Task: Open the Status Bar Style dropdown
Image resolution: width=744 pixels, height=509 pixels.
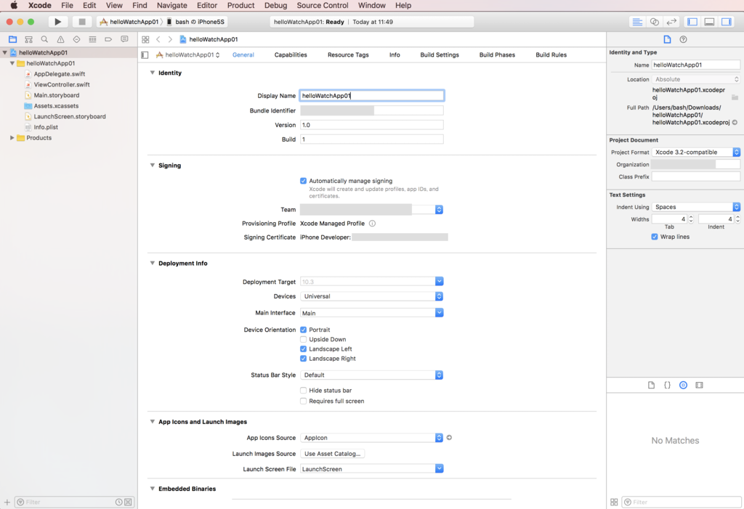Action: click(371, 375)
